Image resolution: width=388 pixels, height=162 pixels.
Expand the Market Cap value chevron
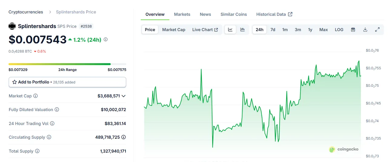(123, 96)
